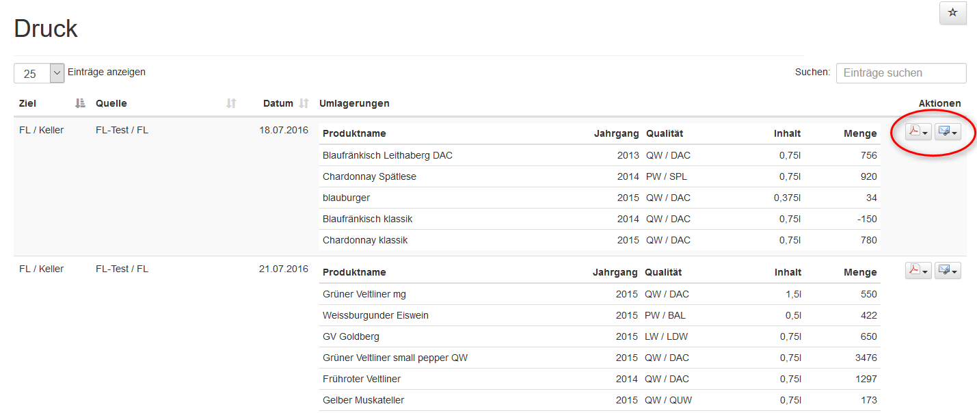Click the sort arrows in Quelle column

pos(231,103)
